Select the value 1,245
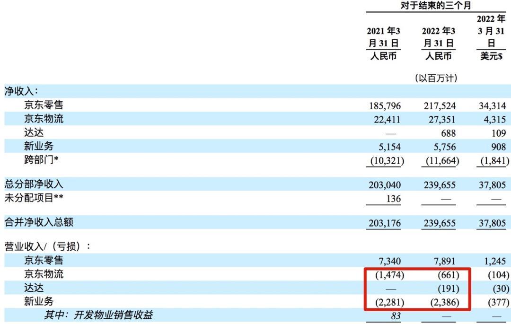Image resolution: width=511 pixels, height=324 pixels. [495, 261]
